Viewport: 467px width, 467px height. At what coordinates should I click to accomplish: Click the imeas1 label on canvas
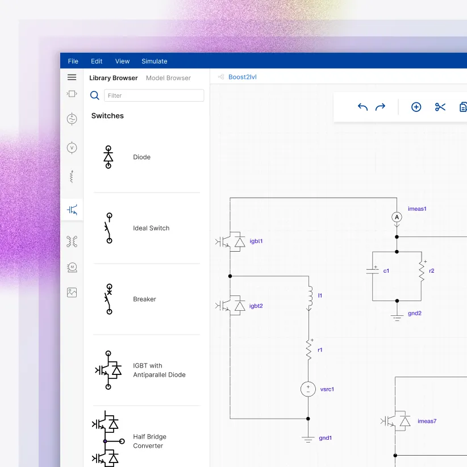click(417, 209)
